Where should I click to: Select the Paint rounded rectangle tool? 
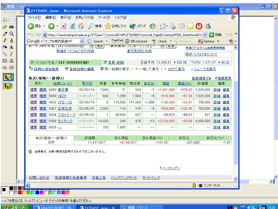pos(12,68)
